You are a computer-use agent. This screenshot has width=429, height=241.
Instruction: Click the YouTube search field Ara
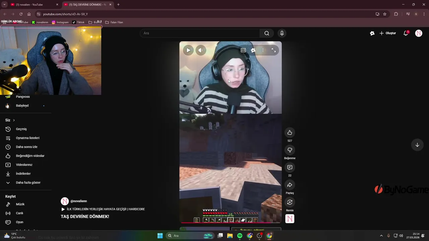pos(200,33)
